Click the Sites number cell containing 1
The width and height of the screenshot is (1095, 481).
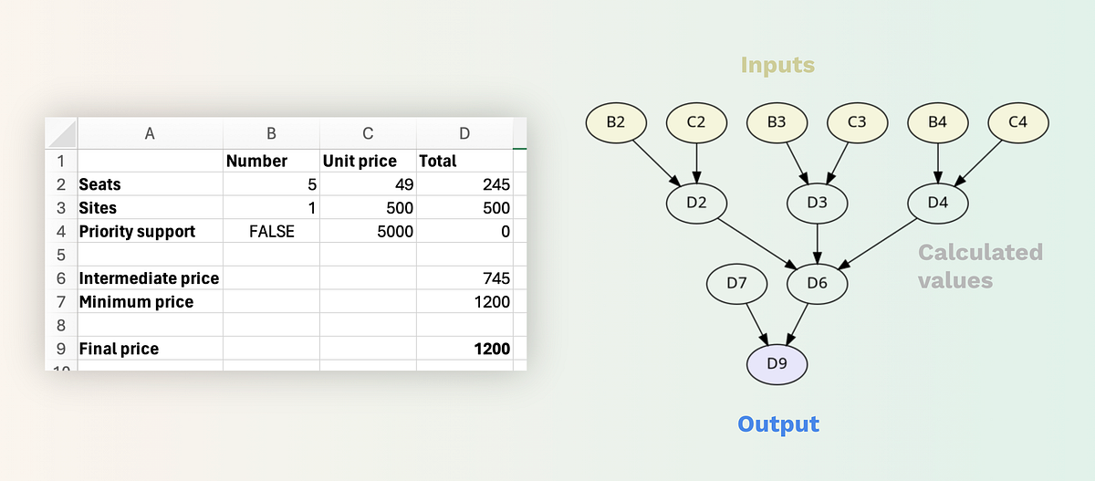(x=271, y=208)
